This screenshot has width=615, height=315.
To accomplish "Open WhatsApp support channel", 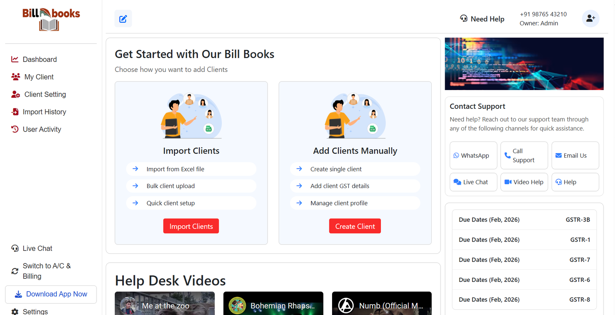I will [473, 155].
